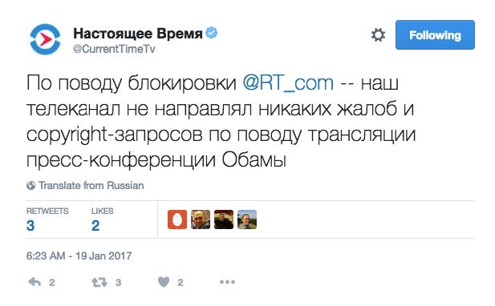The height and width of the screenshot is (306, 495).
Task: Click Translate from Russian
Action: point(91,185)
